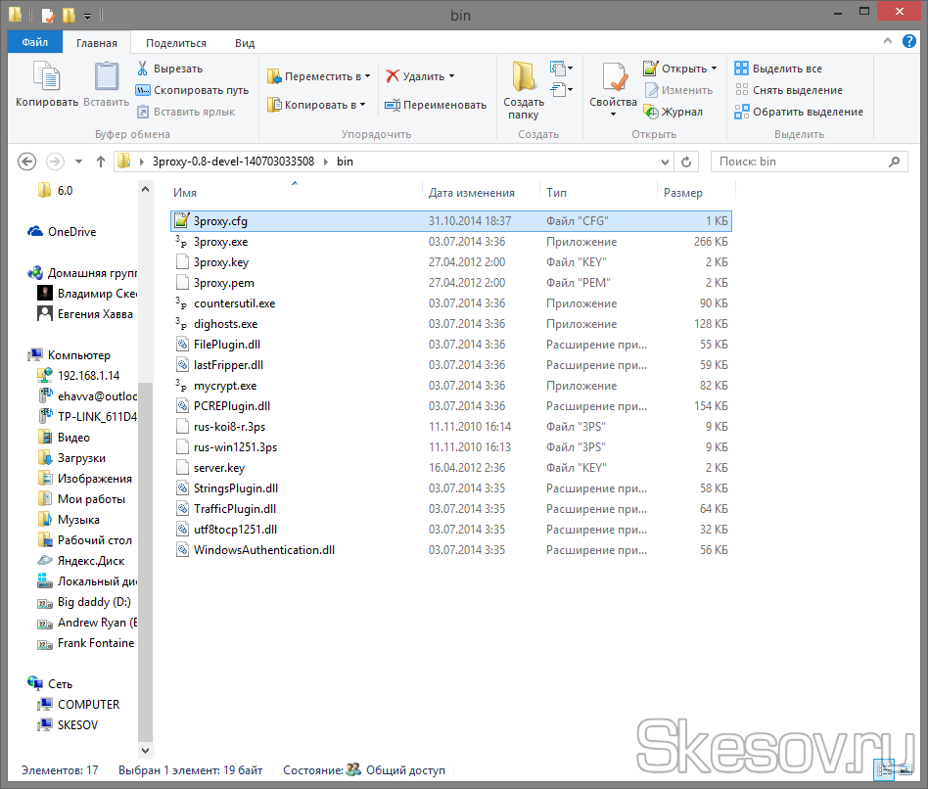This screenshot has width=928, height=789.
Task: Switch to the Вид ribbon tab
Action: tap(245, 43)
